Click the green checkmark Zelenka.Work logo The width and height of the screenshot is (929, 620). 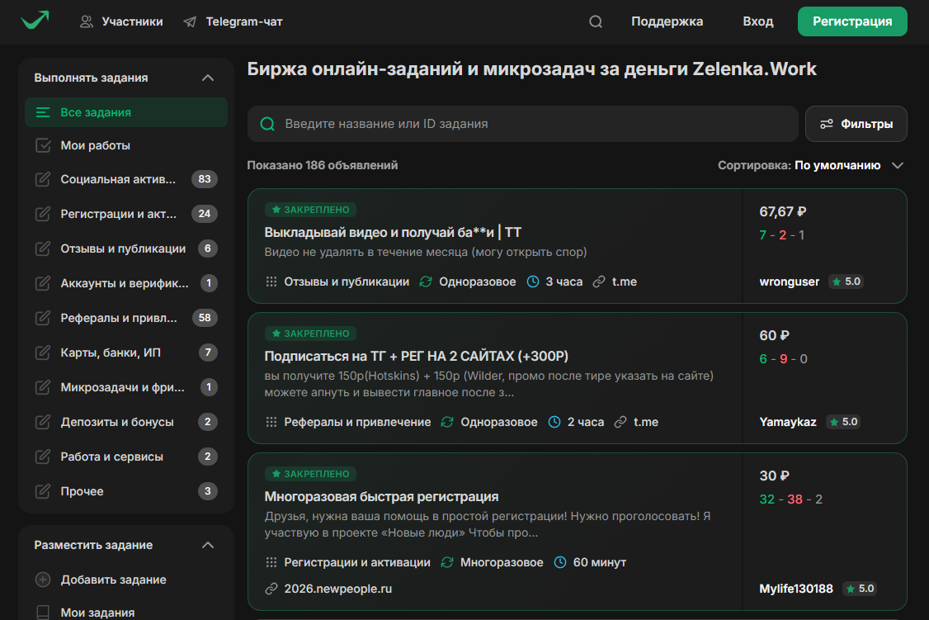(x=35, y=20)
